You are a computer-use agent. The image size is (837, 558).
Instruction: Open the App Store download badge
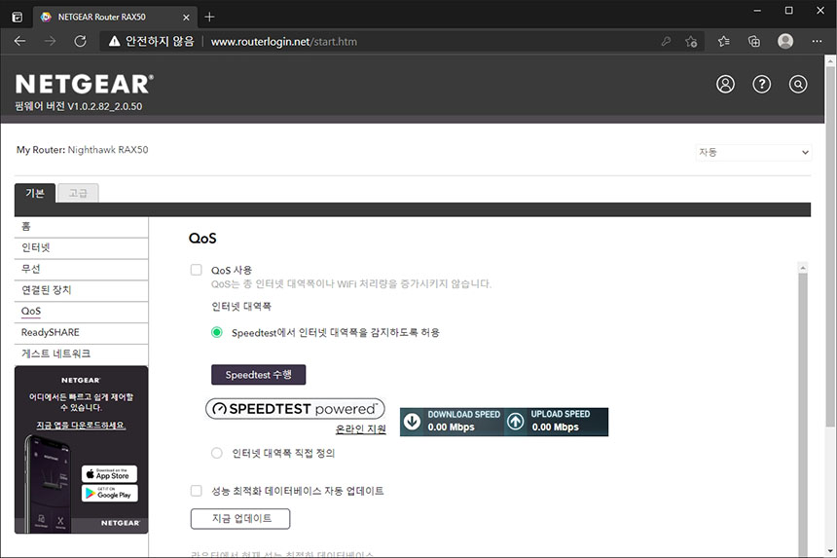click(109, 473)
